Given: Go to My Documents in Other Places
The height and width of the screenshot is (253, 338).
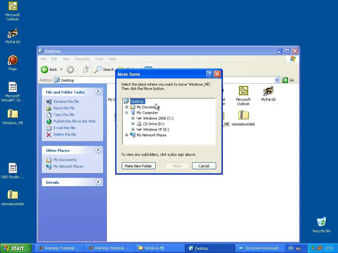Looking at the screenshot, I should (x=65, y=160).
